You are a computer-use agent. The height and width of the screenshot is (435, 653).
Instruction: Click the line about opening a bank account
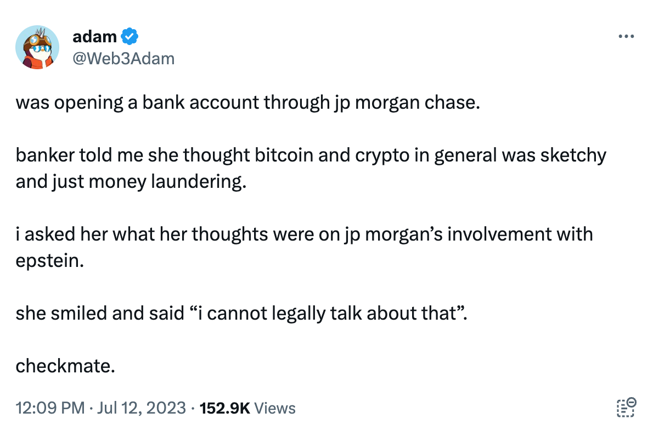coord(248,103)
